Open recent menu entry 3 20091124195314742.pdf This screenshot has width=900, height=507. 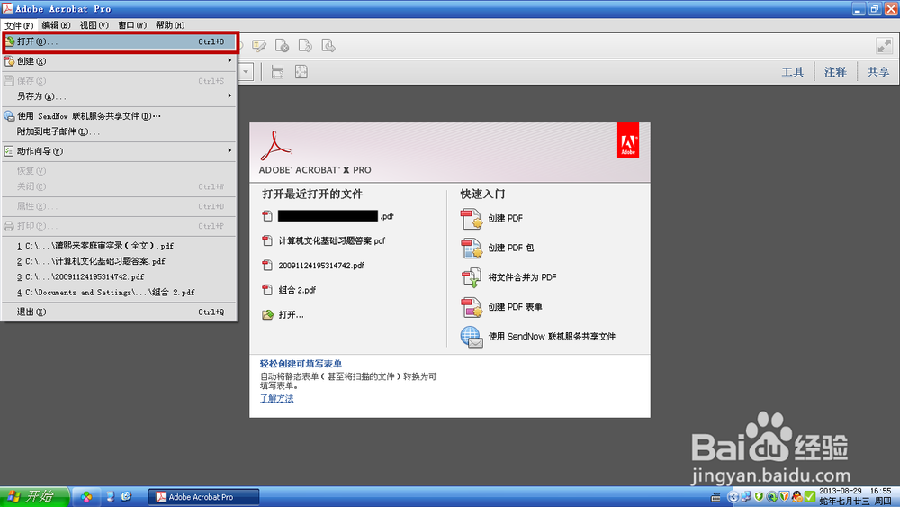point(120,276)
